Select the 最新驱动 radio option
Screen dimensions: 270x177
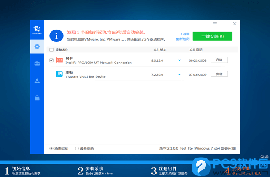[x=84, y=148]
